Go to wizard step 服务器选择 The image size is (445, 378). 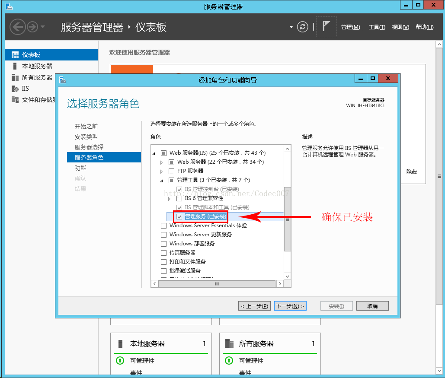coord(89,147)
